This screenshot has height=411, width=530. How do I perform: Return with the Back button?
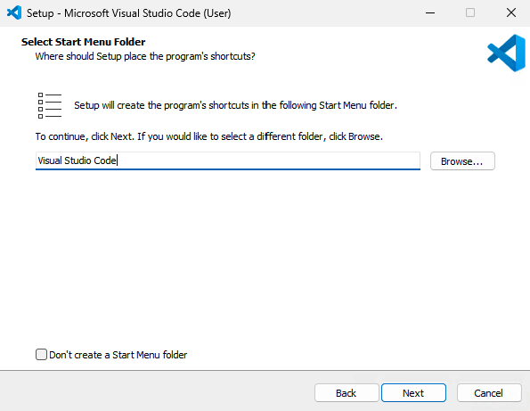[x=347, y=393]
